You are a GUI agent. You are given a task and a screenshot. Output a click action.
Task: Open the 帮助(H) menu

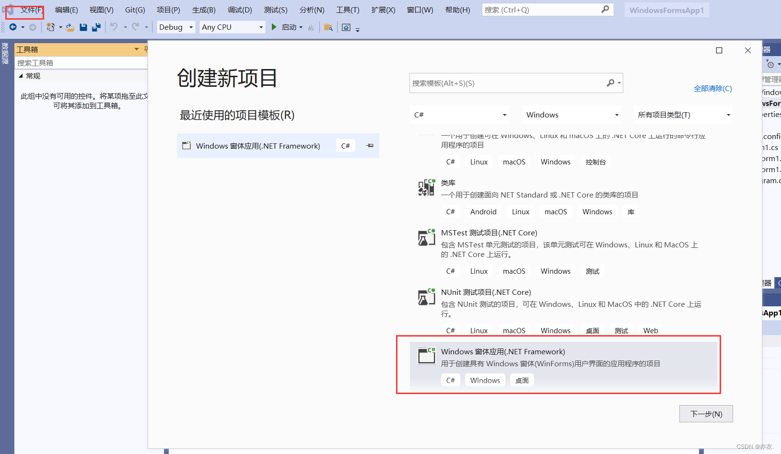[x=457, y=10]
